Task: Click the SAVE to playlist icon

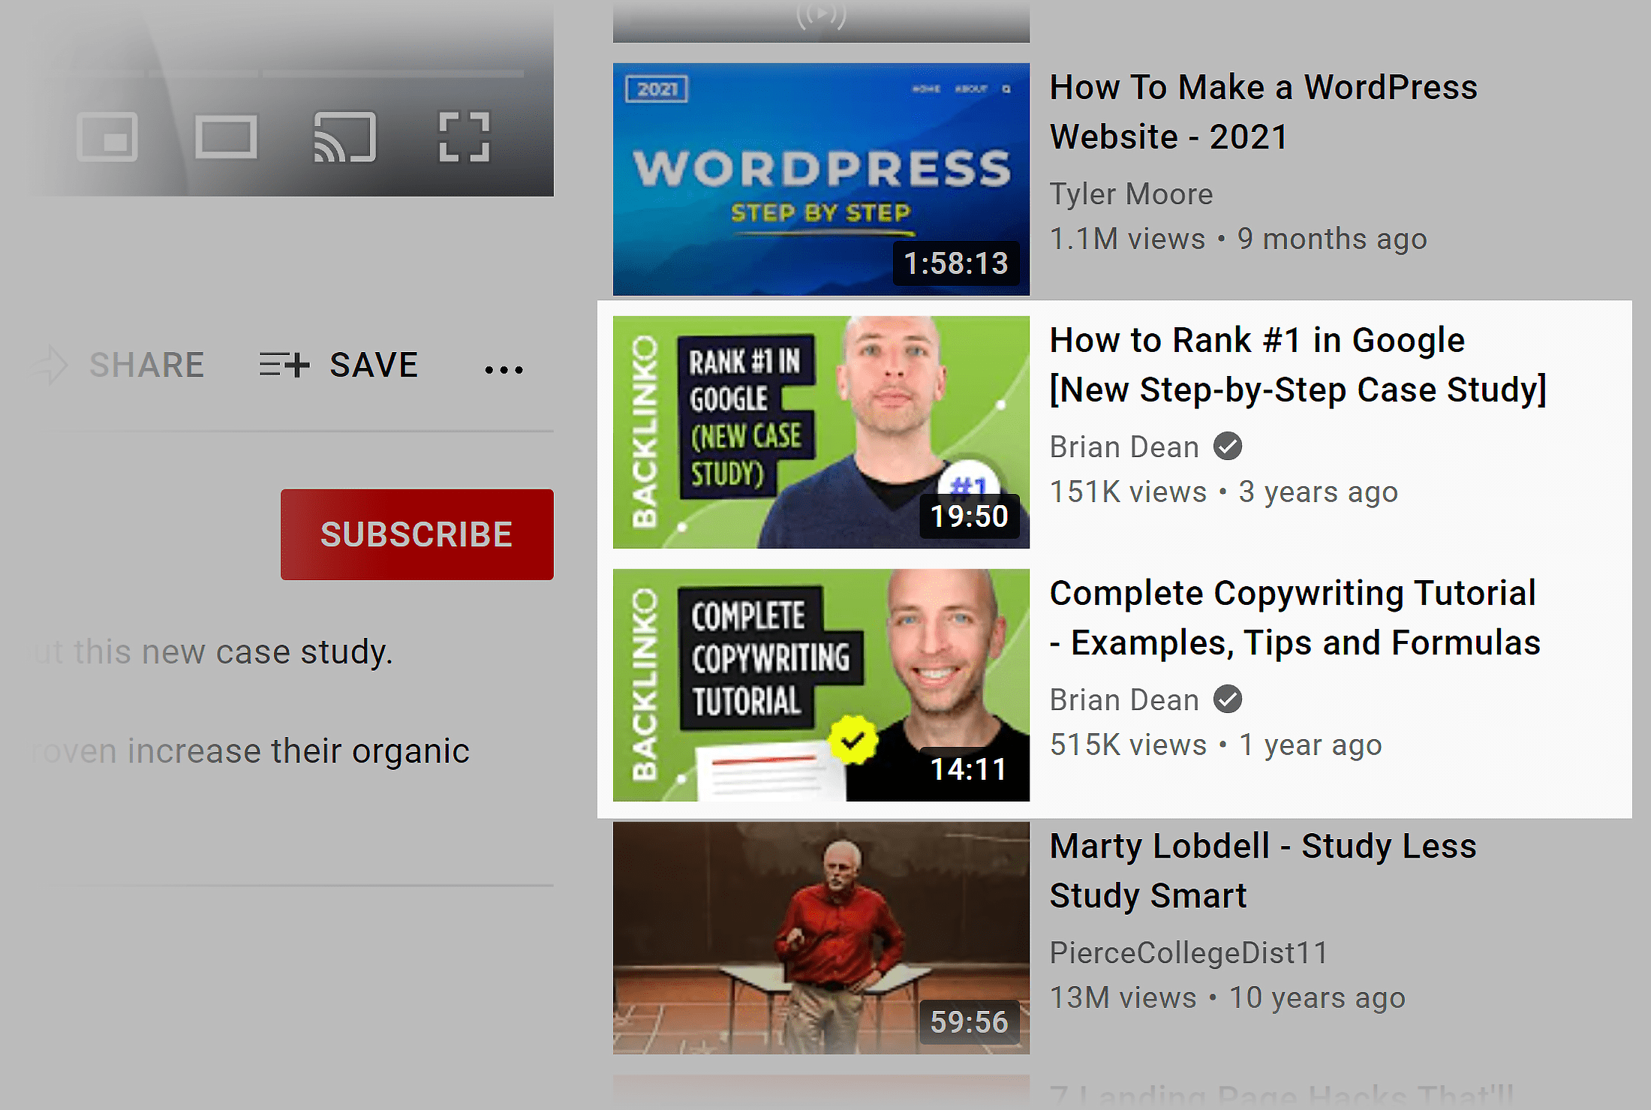Action: 284,365
